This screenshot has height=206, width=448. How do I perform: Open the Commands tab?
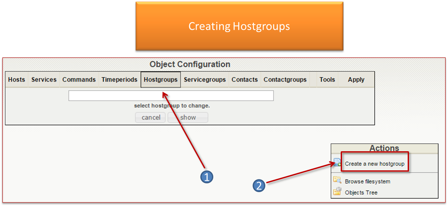click(79, 80)
